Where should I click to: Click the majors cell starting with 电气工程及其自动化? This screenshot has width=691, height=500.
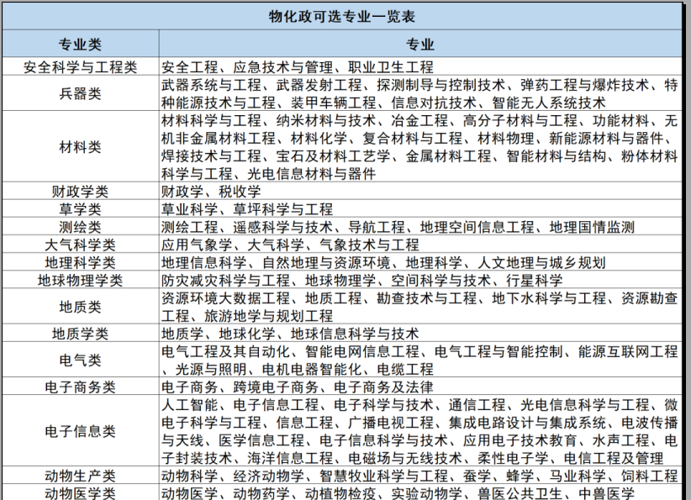[420, 360]
